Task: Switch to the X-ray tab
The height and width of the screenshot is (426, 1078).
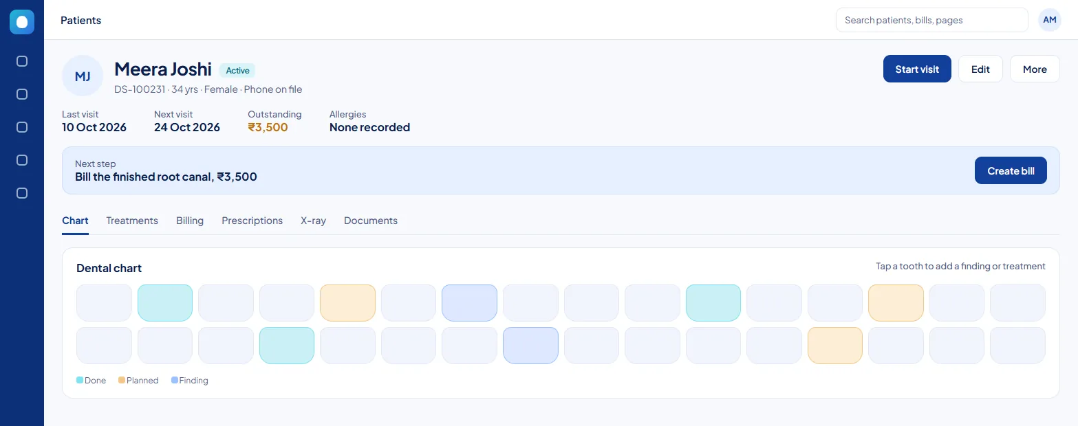Action: click(x=313, y=221)
